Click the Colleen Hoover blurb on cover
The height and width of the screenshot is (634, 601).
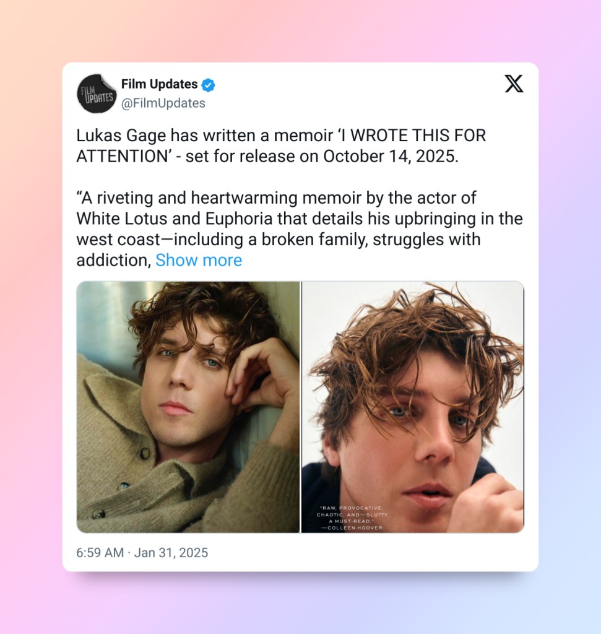[352, 518]
